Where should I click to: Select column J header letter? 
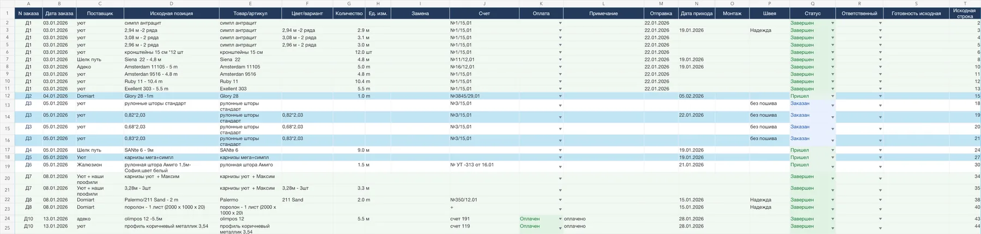[x=484, y=3]
